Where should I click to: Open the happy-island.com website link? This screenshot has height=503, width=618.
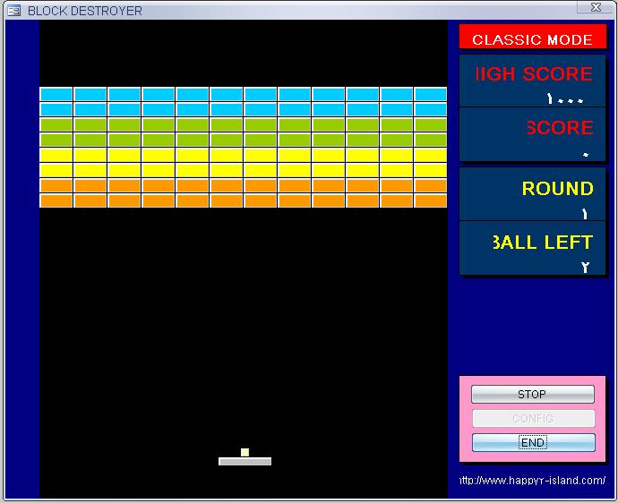coord(533,480)
